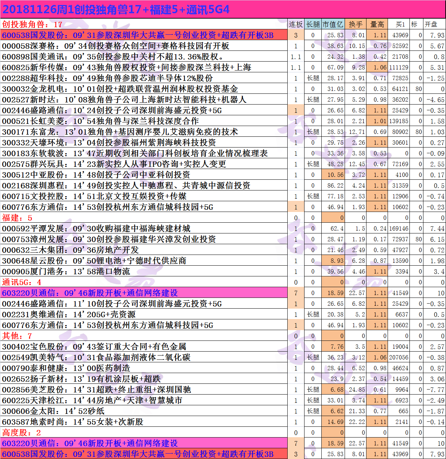Select the 300183东软载波 description cell
446x459 pixels.
point(144,153)
